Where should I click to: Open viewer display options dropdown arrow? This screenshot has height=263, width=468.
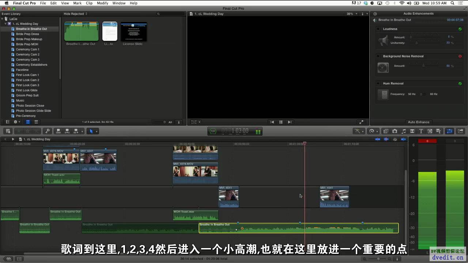[x=366, y=14]
